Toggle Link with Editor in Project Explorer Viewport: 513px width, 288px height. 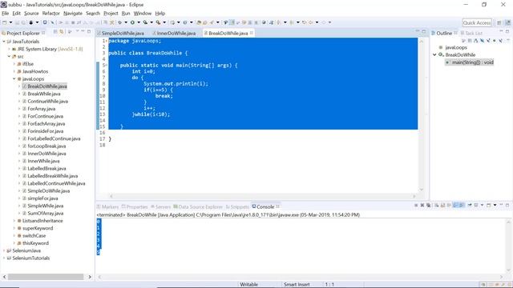pos(62,32)
